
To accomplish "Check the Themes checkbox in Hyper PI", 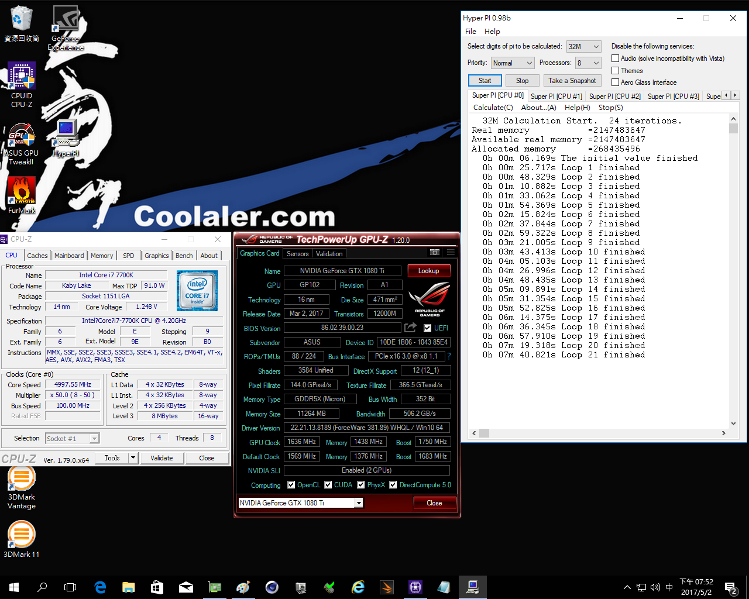I will tap(615, 70).
